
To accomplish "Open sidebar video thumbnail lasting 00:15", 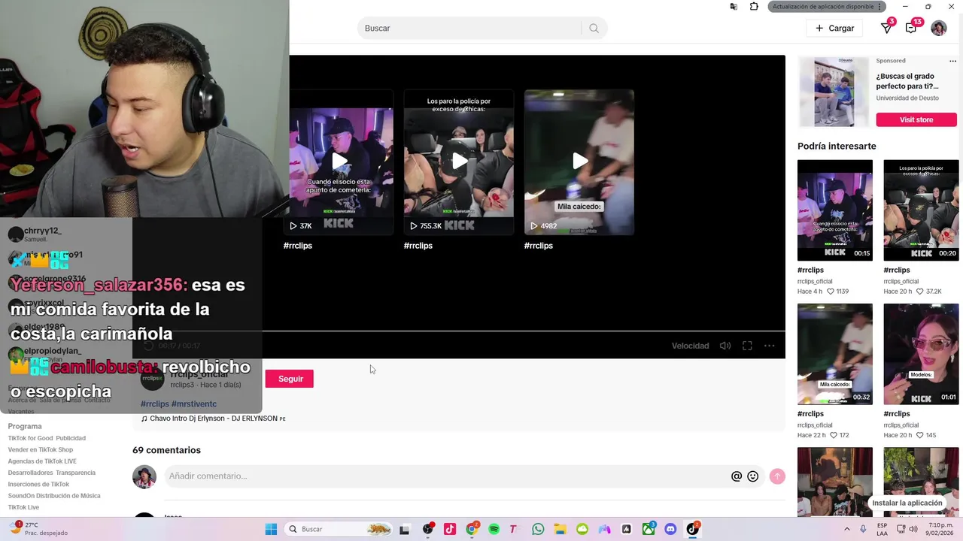I will coord(835,210).
